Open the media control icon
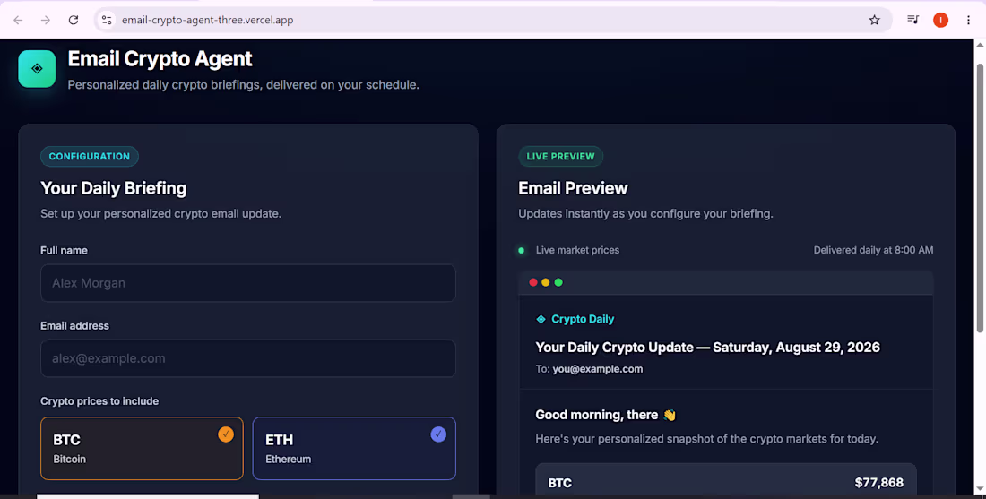Image resolution: width=986 pixels, height=499 pixels. (x=912, y=20)
